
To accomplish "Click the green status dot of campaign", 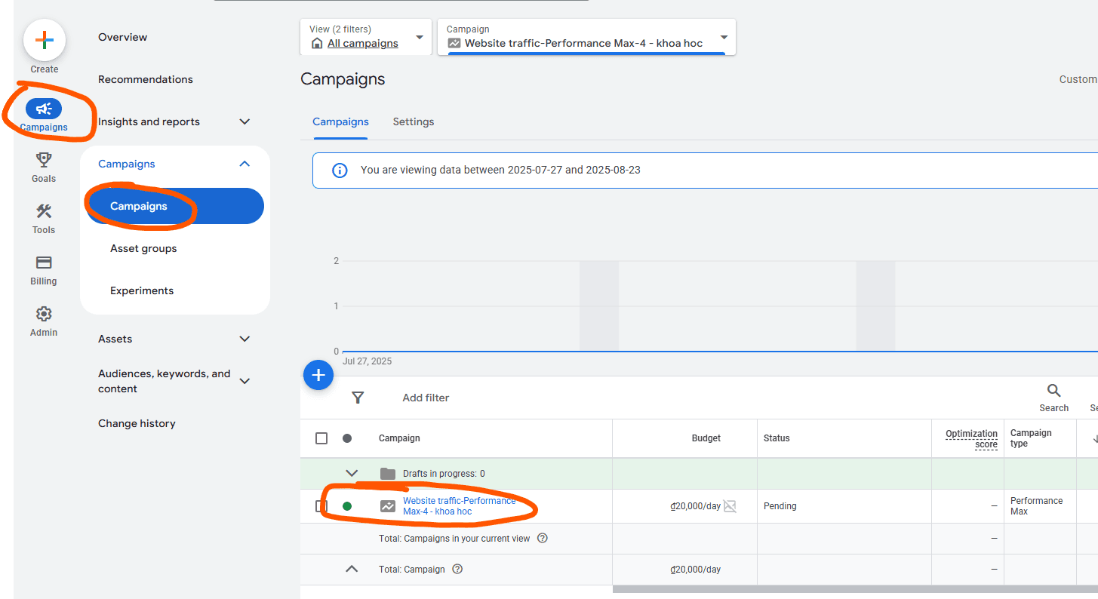I will click(347, 506).
